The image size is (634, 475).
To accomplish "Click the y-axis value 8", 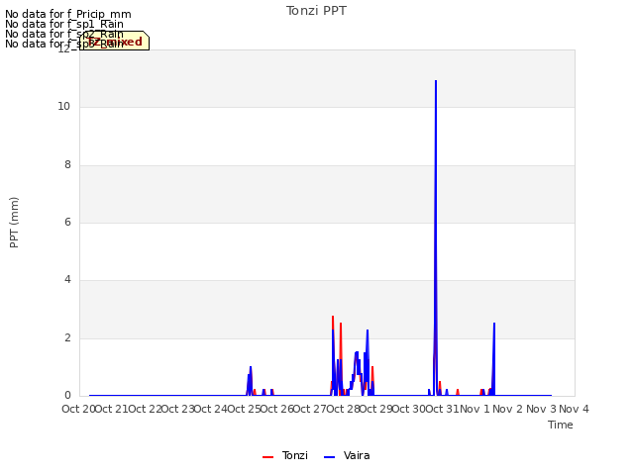I will point(67,165).
